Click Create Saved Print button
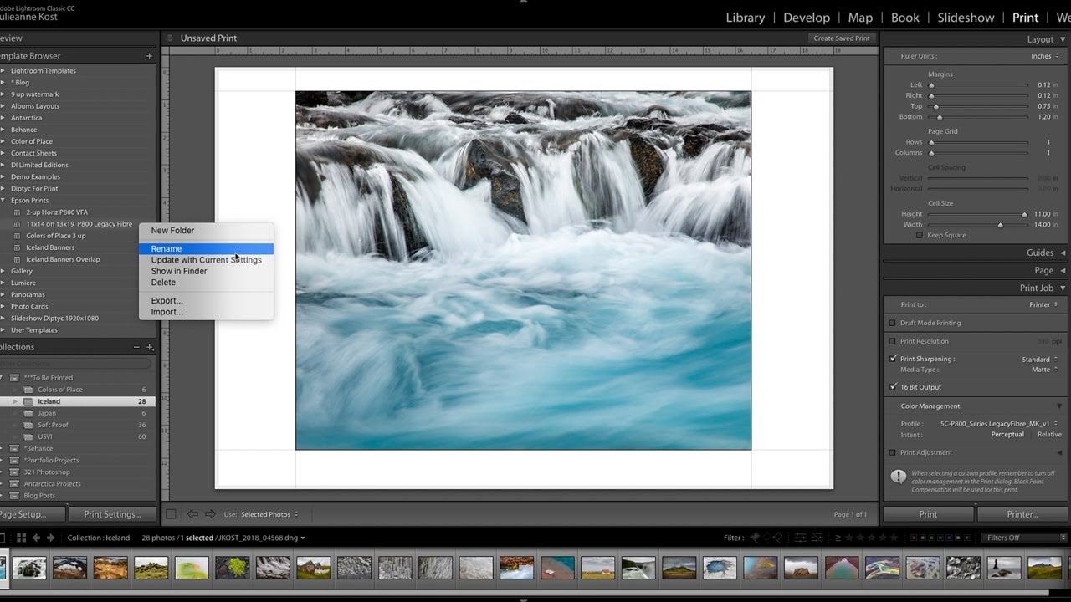The width and height of the screenshot is (1071, 602). [842, 38]
